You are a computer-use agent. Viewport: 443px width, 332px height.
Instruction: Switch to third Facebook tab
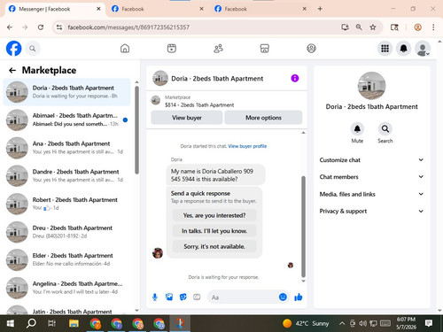pos(260,9)
